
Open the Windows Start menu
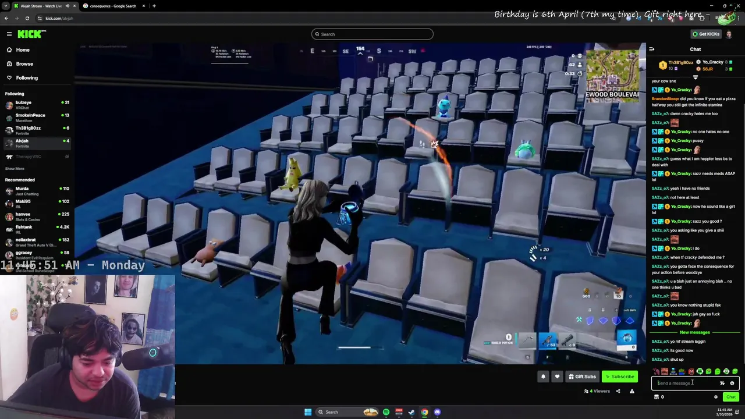click(308, 412)
